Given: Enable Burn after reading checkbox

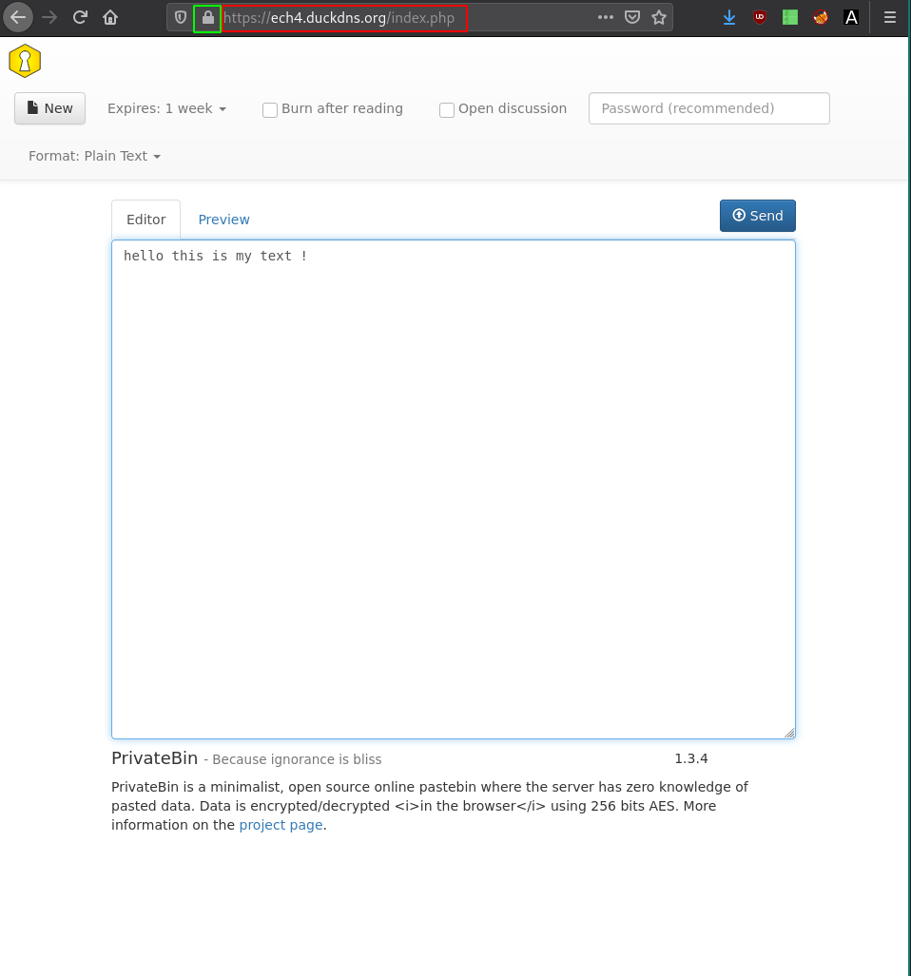Looking at the screenshot, I should [x=270, y=110].
